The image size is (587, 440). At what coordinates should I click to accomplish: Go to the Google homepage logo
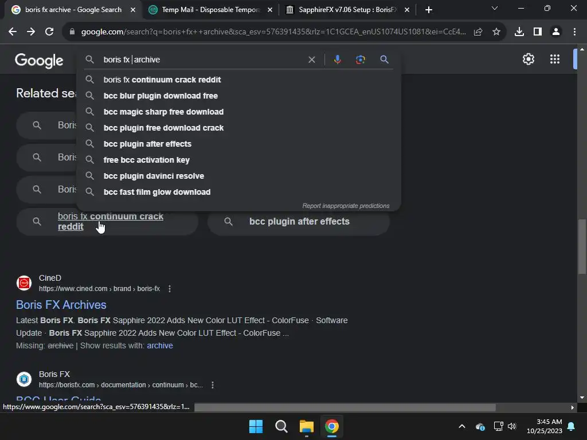click(x=40, y=60)
